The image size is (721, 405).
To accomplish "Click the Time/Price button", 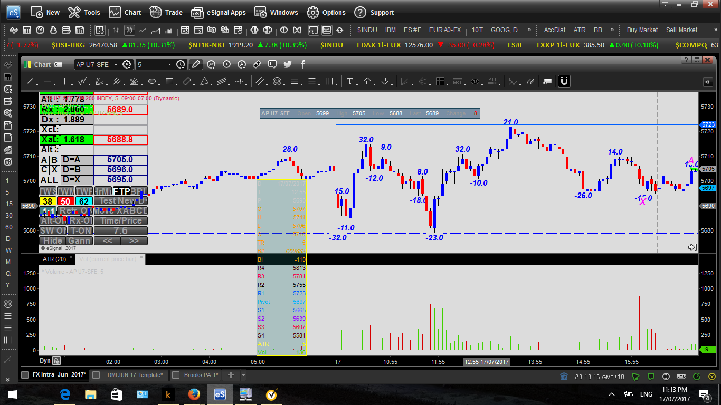I will [x=121, y=220].
